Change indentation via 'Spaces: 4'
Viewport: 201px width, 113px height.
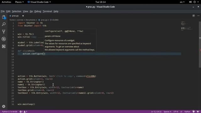[x=167, y=112]
